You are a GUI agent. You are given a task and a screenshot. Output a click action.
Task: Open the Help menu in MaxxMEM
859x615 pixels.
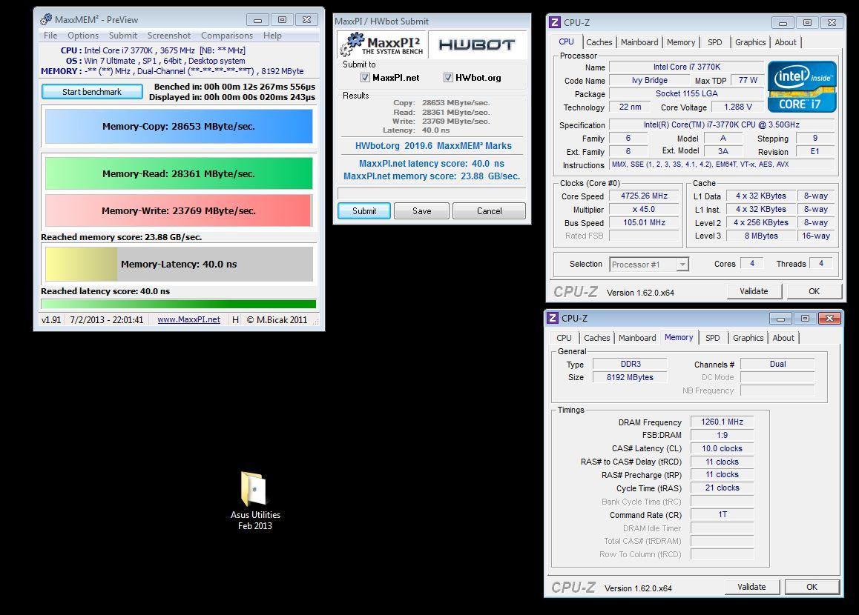[272, 35]
